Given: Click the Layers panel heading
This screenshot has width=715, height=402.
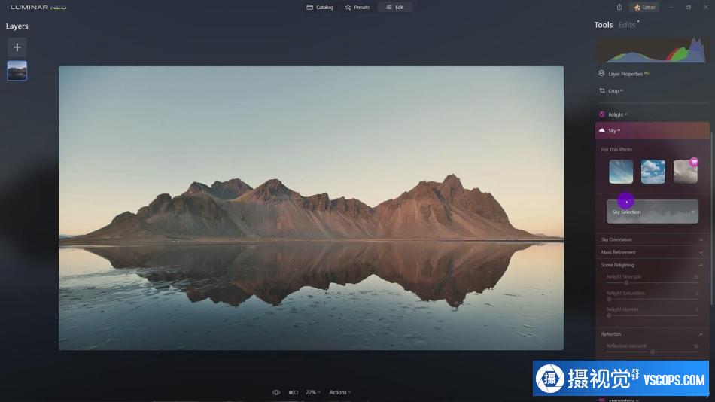Looking at the screenshot, I should click(17, 26).
